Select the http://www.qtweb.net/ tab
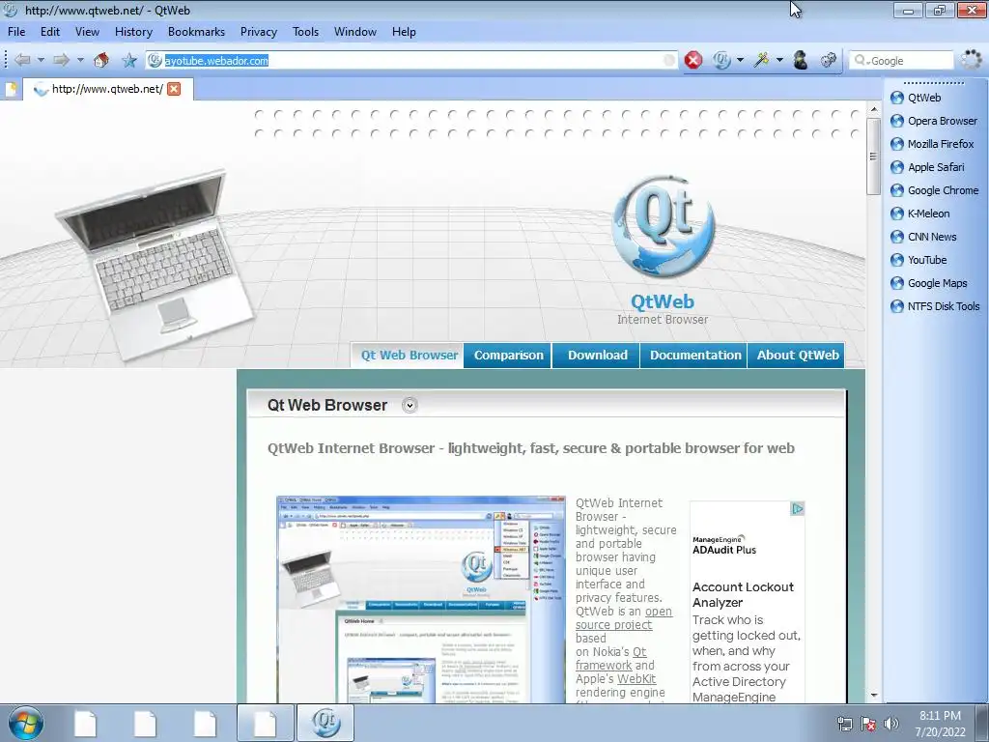989x742 pixels. (x=108, y=89)
